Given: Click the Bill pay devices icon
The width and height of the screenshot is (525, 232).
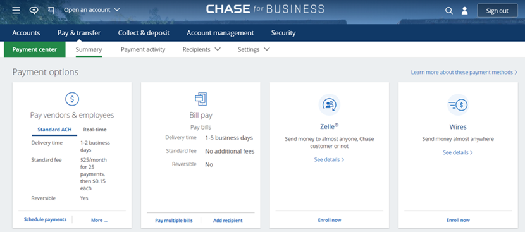Looking at the screenshot, I should 201,99.
